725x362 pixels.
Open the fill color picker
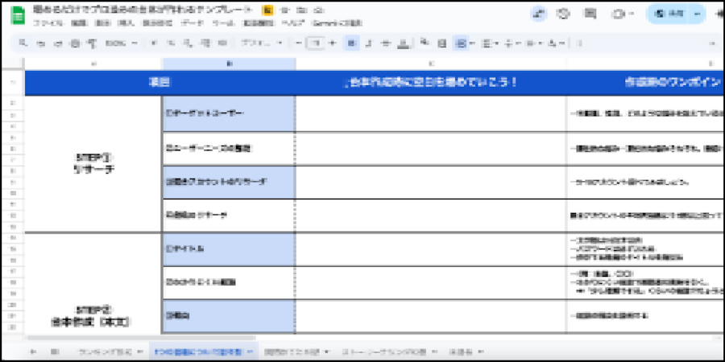[x=425, y=43]
